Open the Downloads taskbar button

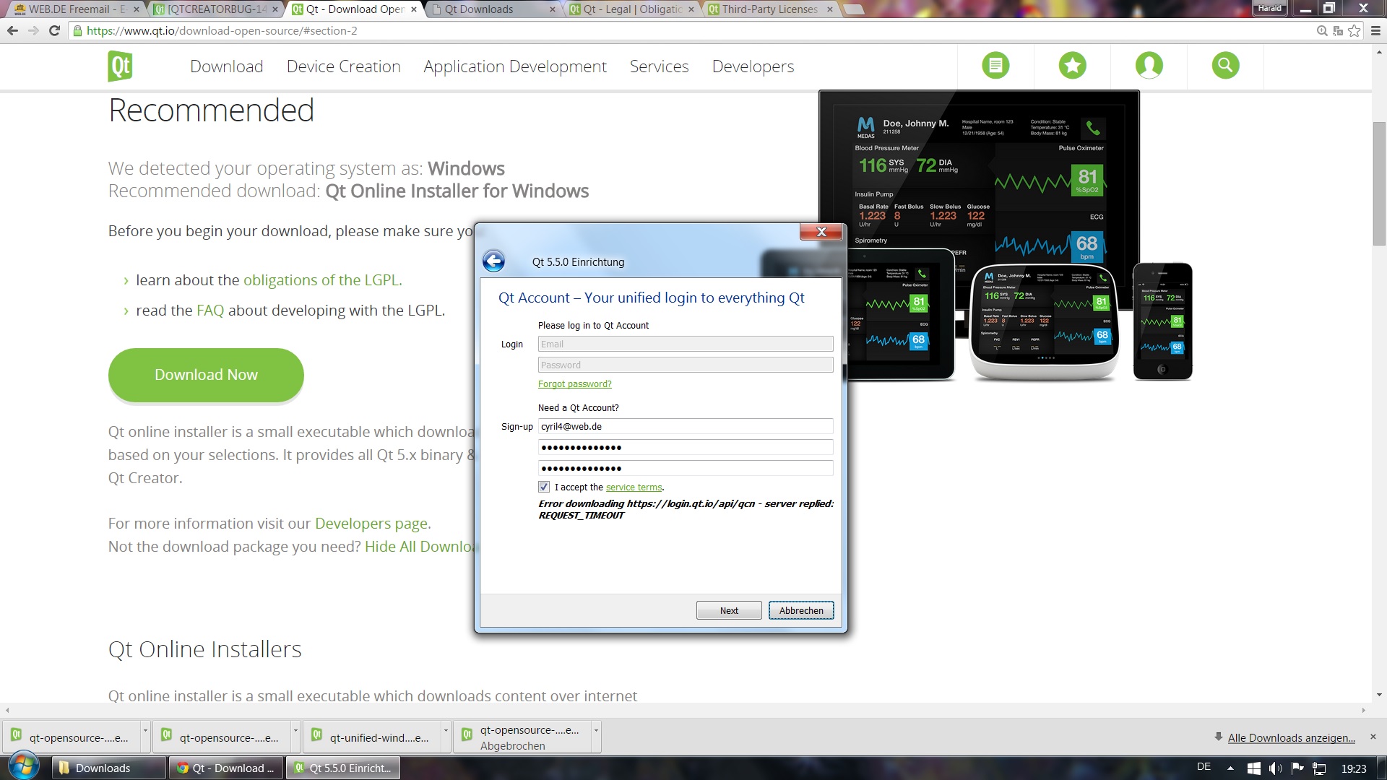pos(109,768)
